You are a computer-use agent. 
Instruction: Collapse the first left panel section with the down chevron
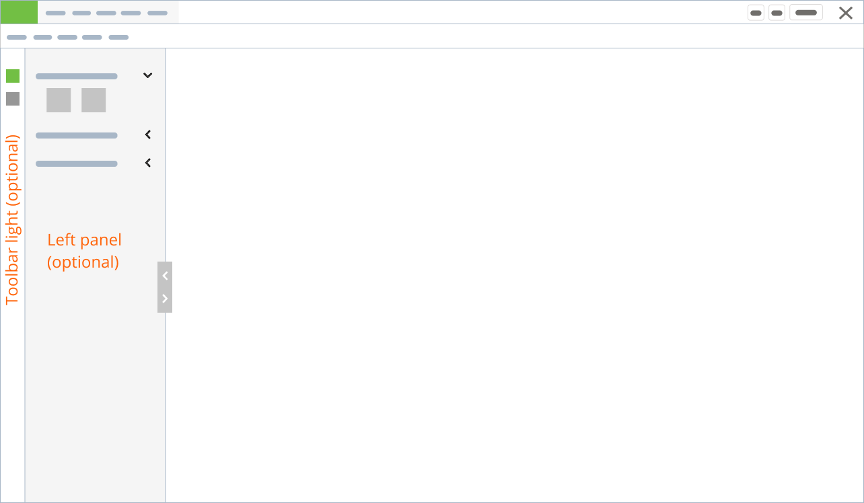tap(148, 75)
